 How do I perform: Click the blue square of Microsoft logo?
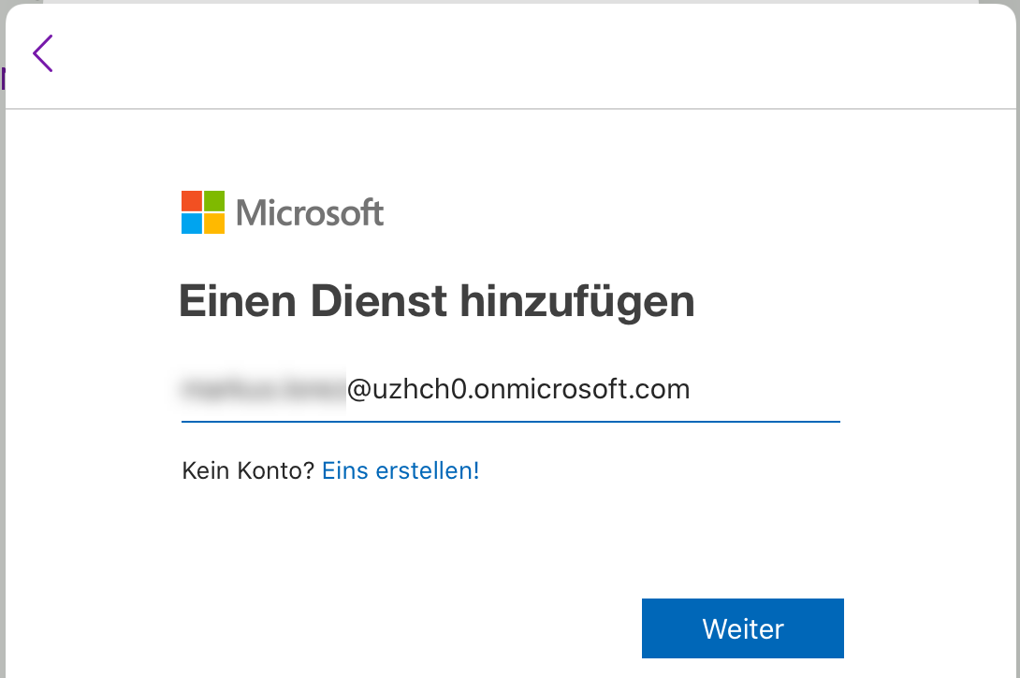(192, 224)
